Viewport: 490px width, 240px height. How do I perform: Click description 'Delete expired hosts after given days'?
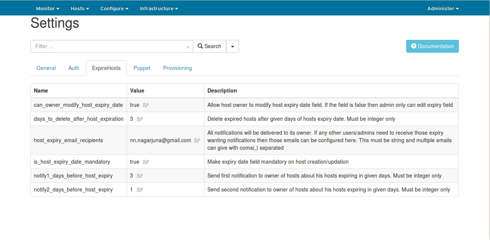coord(301,119)
